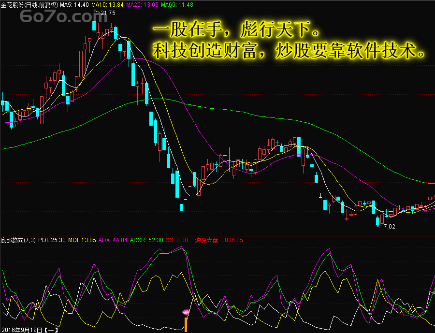The height and width of the screenshot is (333, 435).
Task: Click the ADXR: 52.30 value
Action: pyautogui.click(x=146, y=240)
